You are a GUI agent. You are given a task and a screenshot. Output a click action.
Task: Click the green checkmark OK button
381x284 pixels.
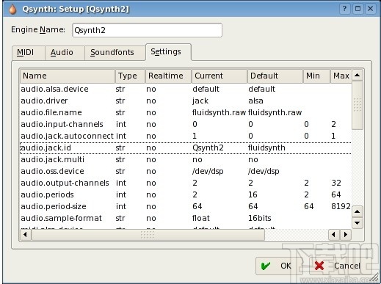click(279, 266)
